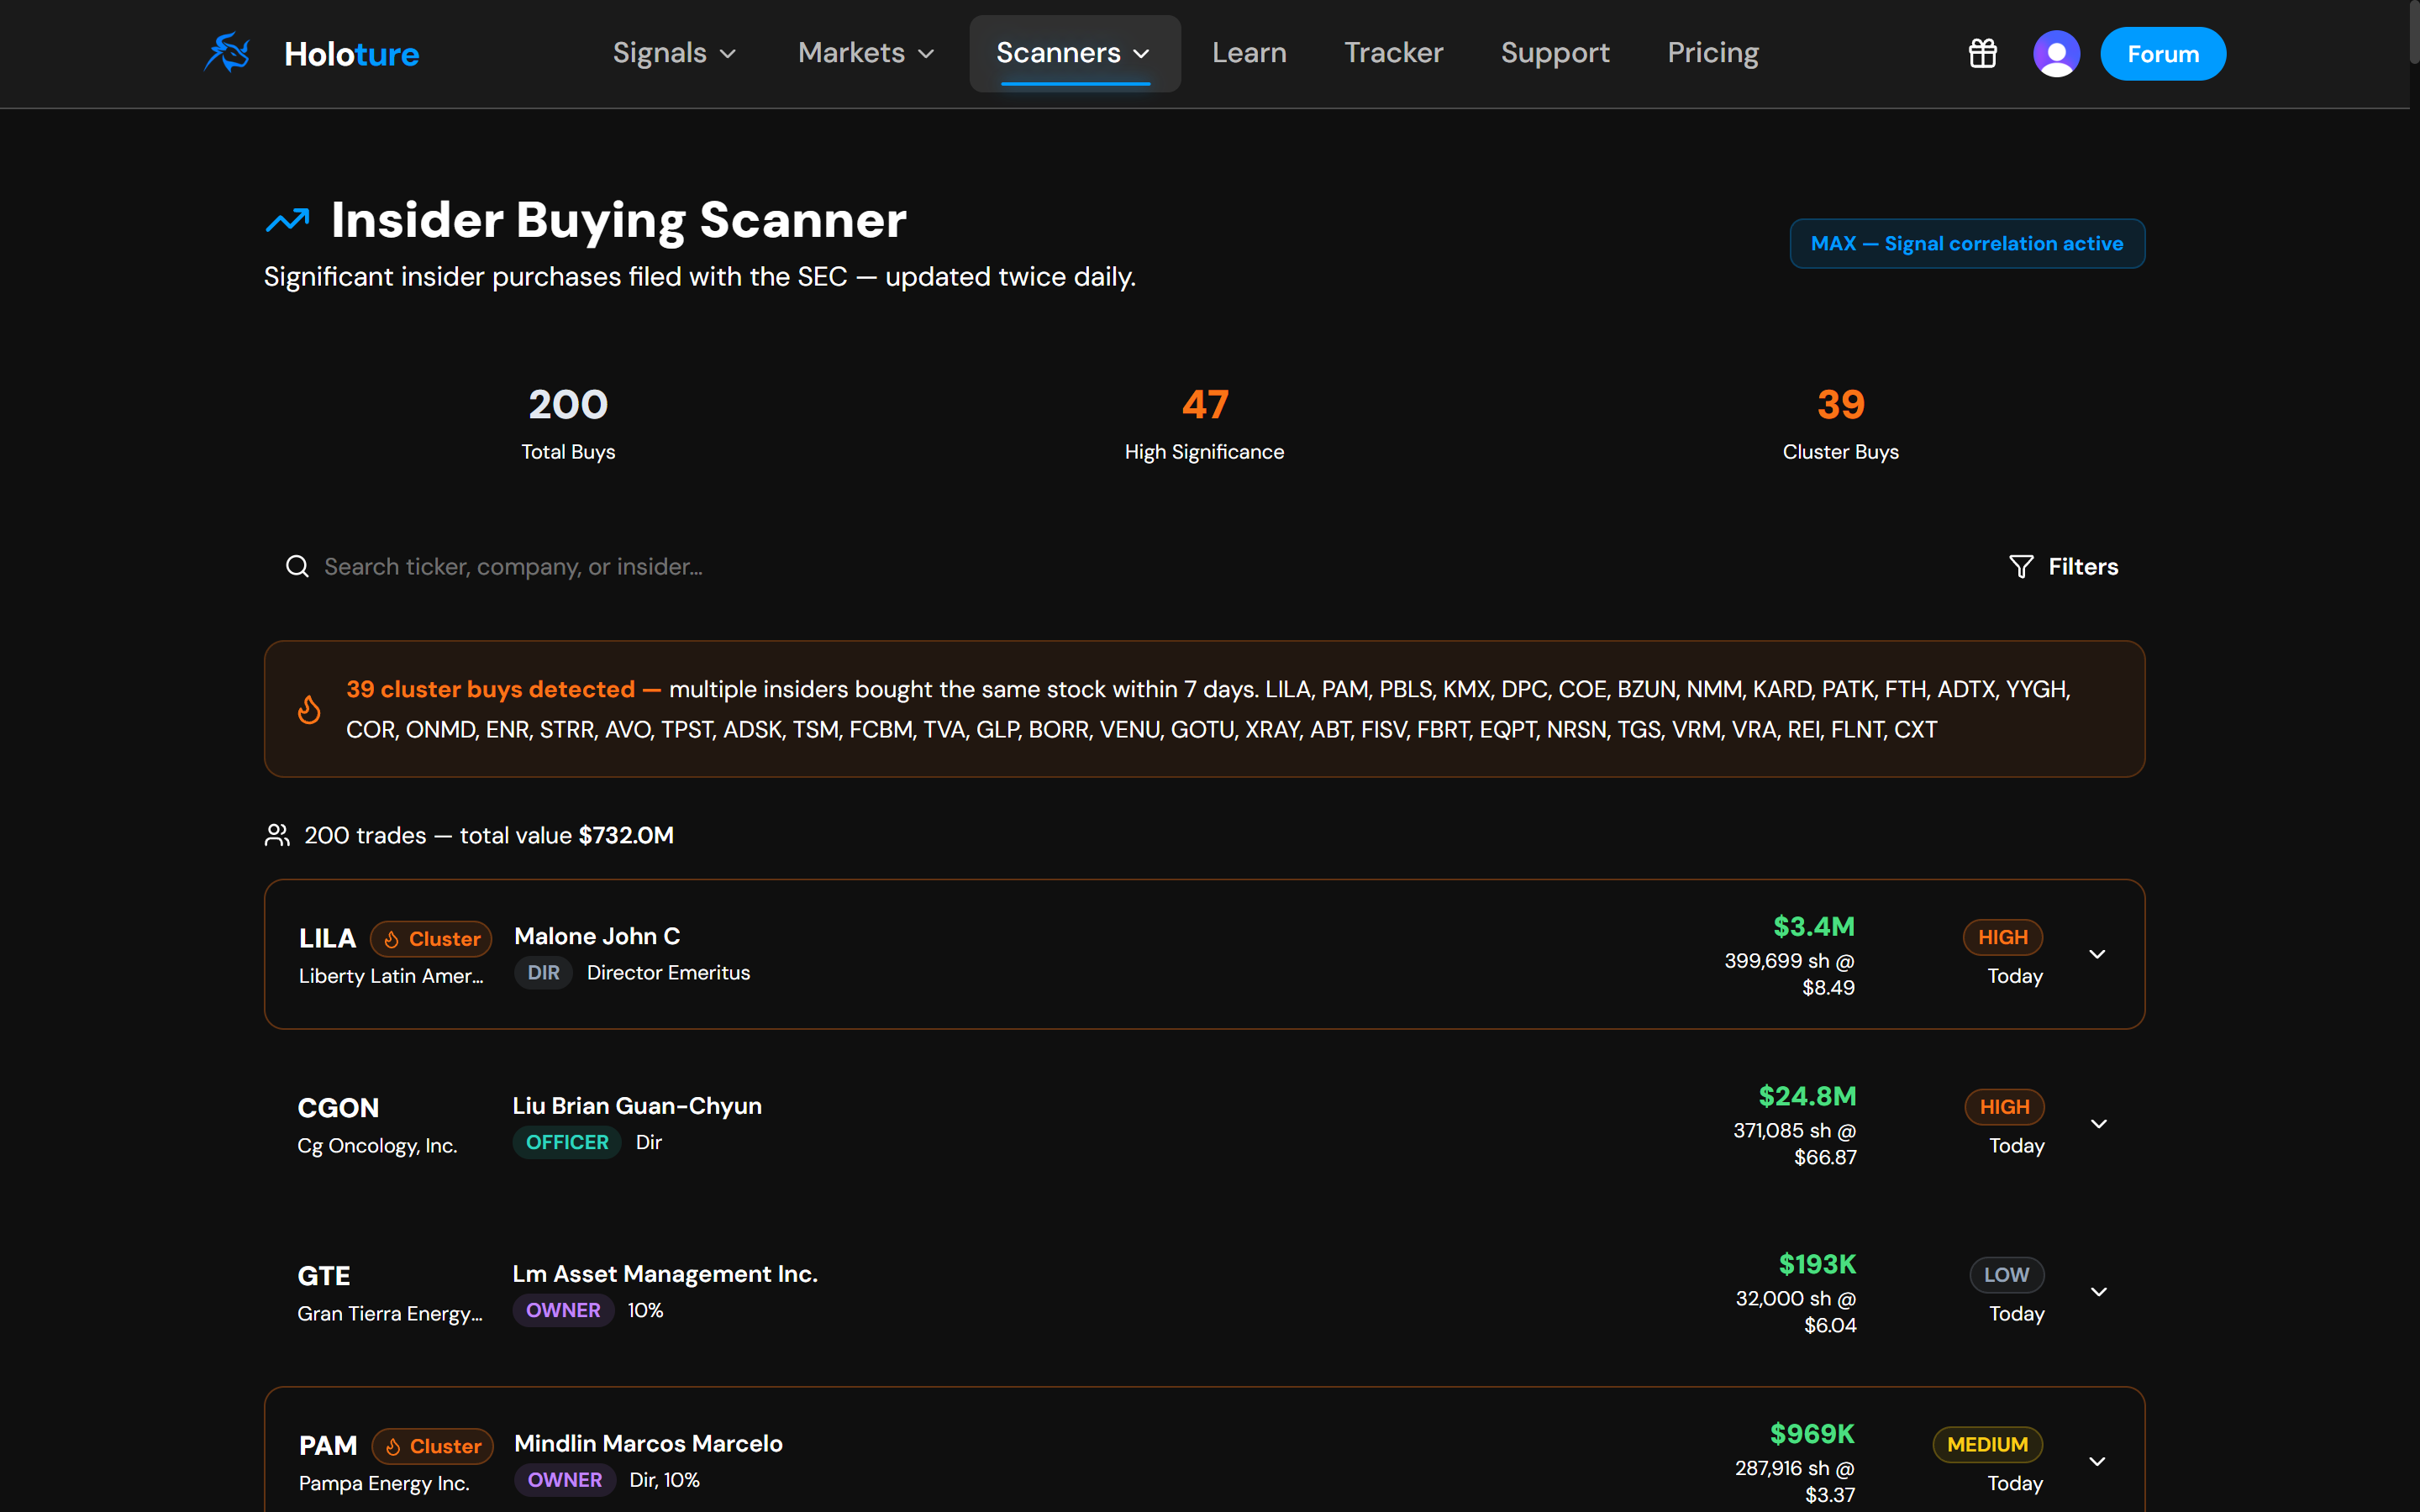Viewport: 2420px width, 1512px height.
Task: Click the 39 cluster buys detected heading
Action: tap(503, 689)
